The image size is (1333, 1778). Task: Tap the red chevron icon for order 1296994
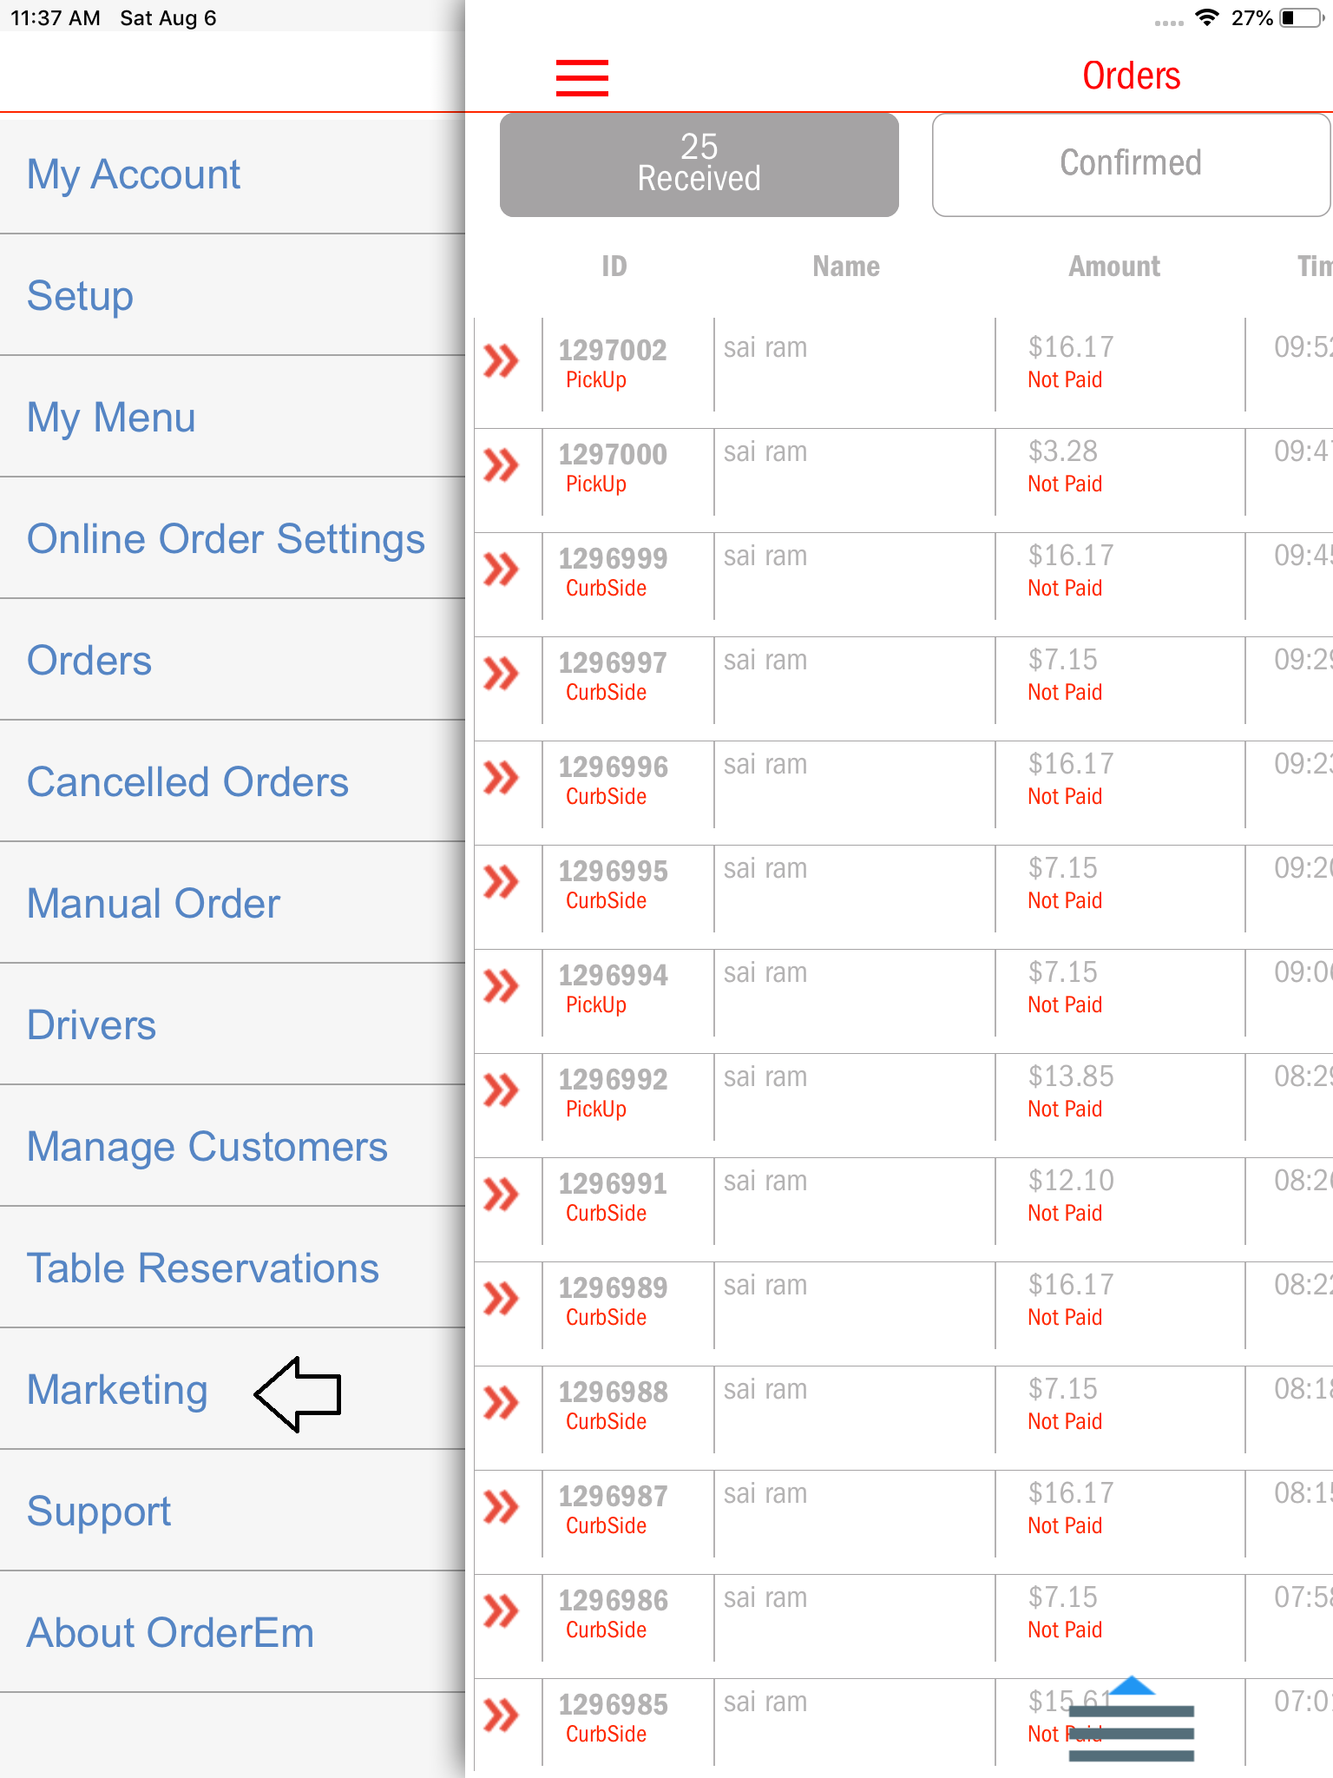click(x=502, y=986)
